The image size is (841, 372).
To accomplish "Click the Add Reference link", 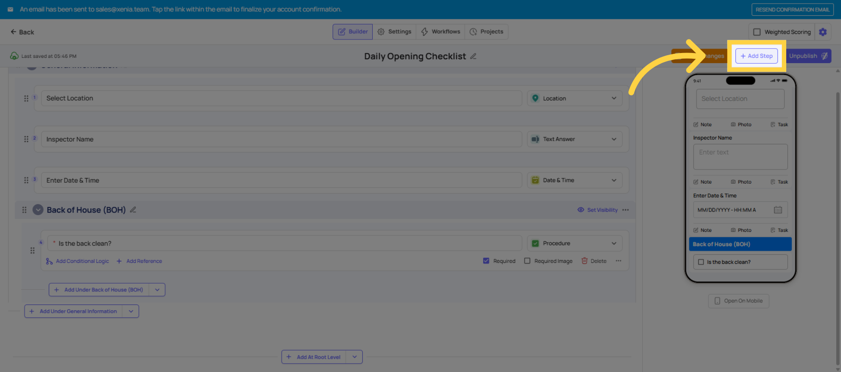I will [x=144, y=261].
